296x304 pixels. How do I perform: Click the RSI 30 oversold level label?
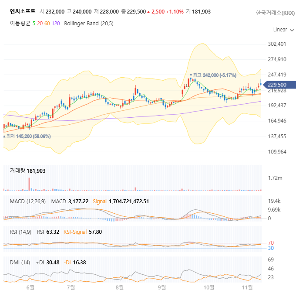[x=271, y=248]
